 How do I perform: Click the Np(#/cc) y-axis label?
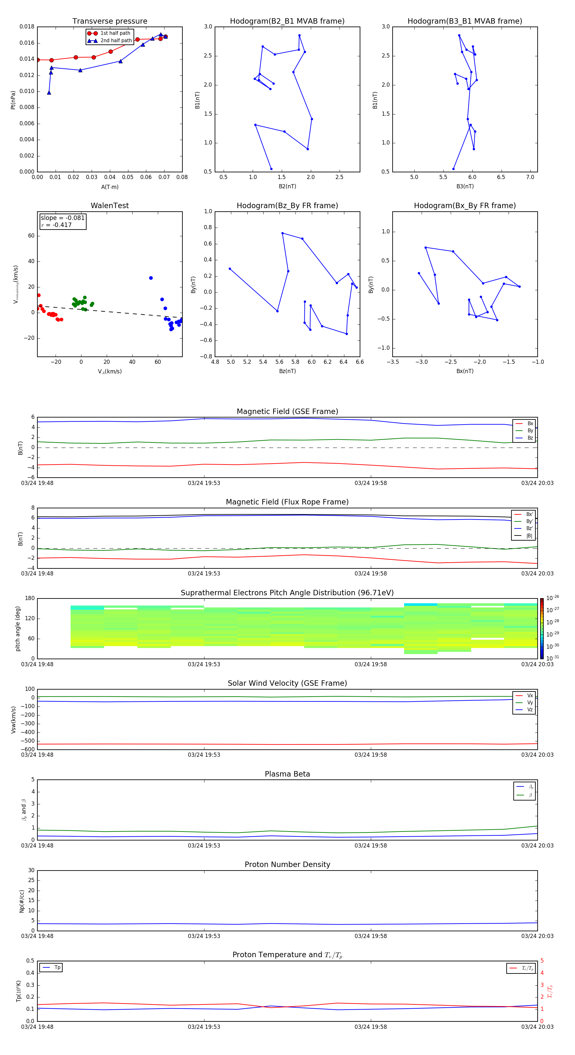tap(22, 901)
